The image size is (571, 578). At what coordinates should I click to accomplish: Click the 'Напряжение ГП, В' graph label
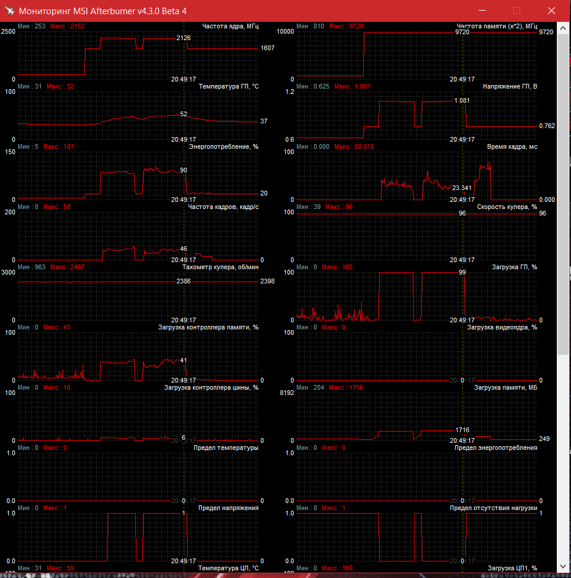pos(510,86)
